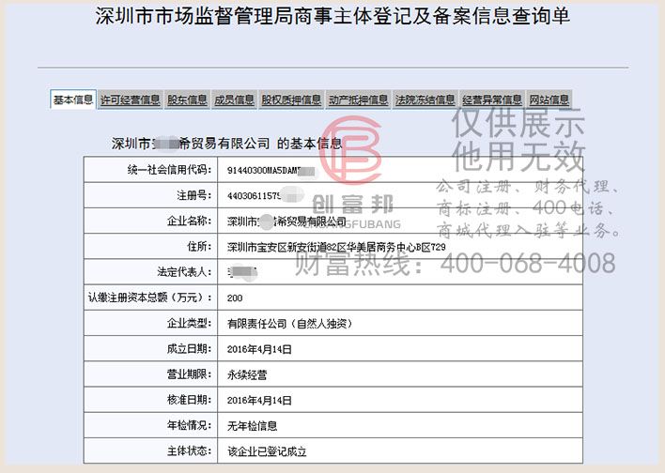This screenshot has width=665, height=473.
Task: Click the 企业类型 label
Action: click(189, 323)
